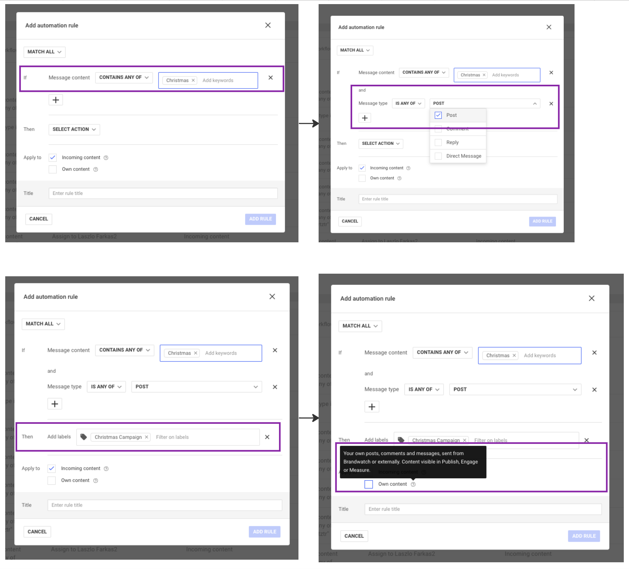This screenshot has height=569, width=629.
Task: Enable the blue-outlined Own content checkbox under the tooltip
Action: coord(369,484)
